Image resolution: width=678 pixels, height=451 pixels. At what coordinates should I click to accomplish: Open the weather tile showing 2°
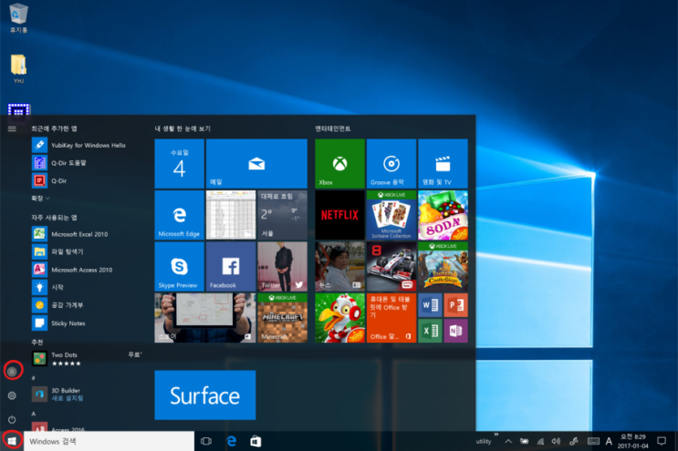[282, 215]
